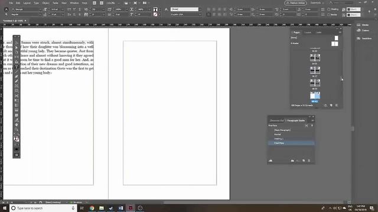Select the Selection tool in the toolbox
The image size is (378, 212).
[17, 43]
